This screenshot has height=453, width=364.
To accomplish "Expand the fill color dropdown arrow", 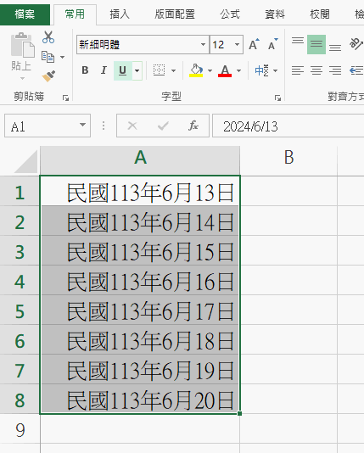I will click(x=210, y=70).
